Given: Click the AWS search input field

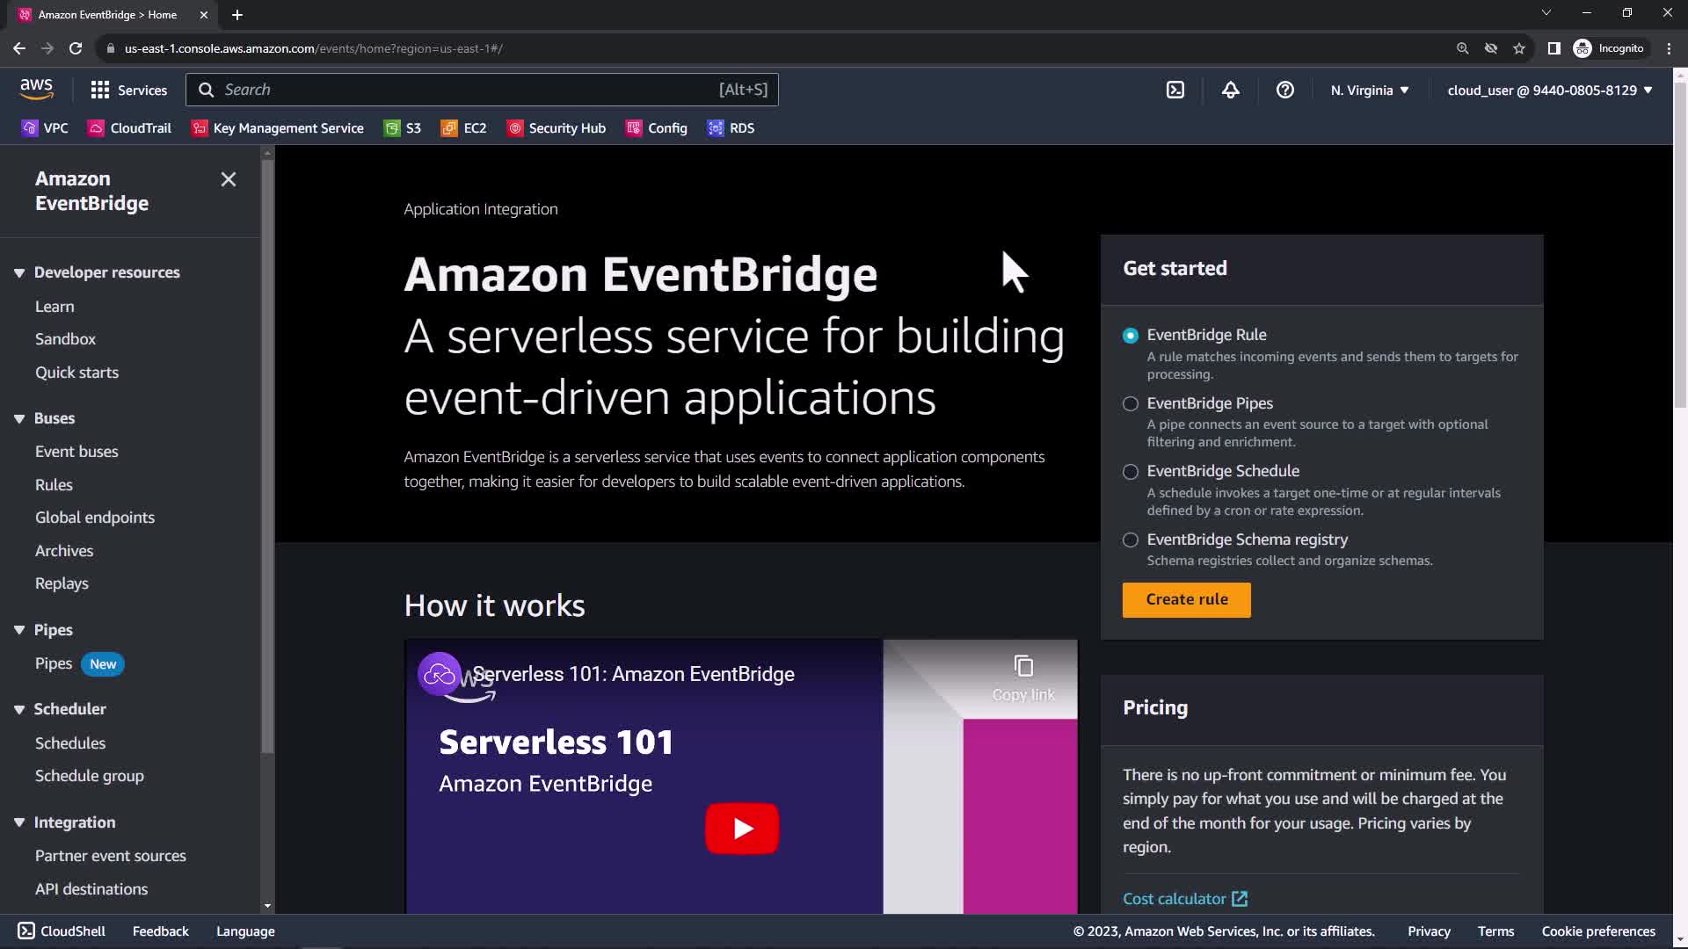Looking at the screenshot, I should click(466, 90).
